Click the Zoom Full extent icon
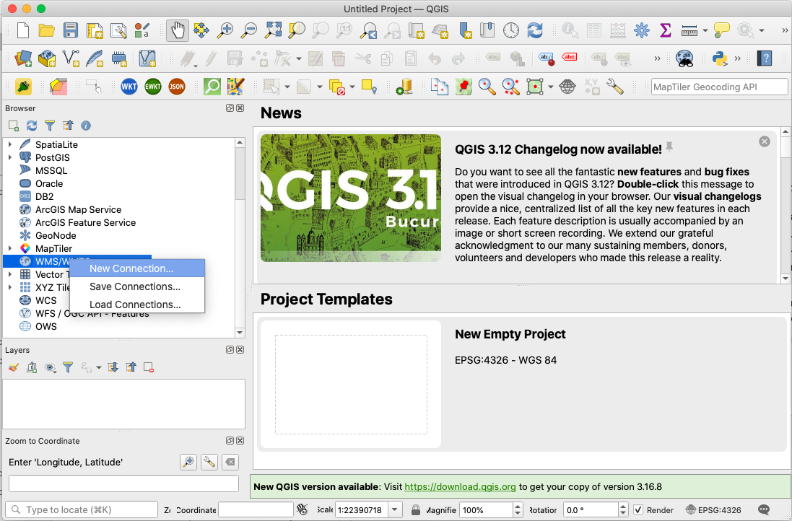 [x=274, y=30]
